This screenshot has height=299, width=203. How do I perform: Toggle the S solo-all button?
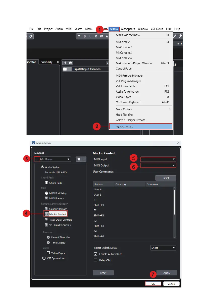(84, 36)
